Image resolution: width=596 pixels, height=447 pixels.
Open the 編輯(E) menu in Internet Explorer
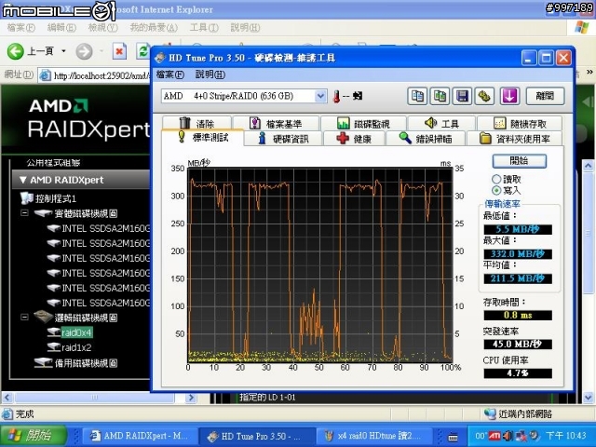(61, 27)
